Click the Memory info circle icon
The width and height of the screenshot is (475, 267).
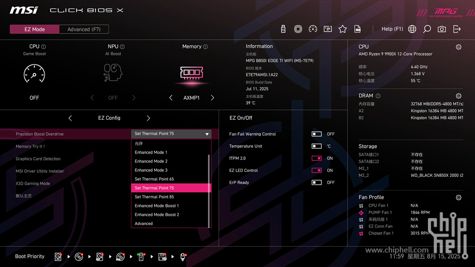point(206,47)
